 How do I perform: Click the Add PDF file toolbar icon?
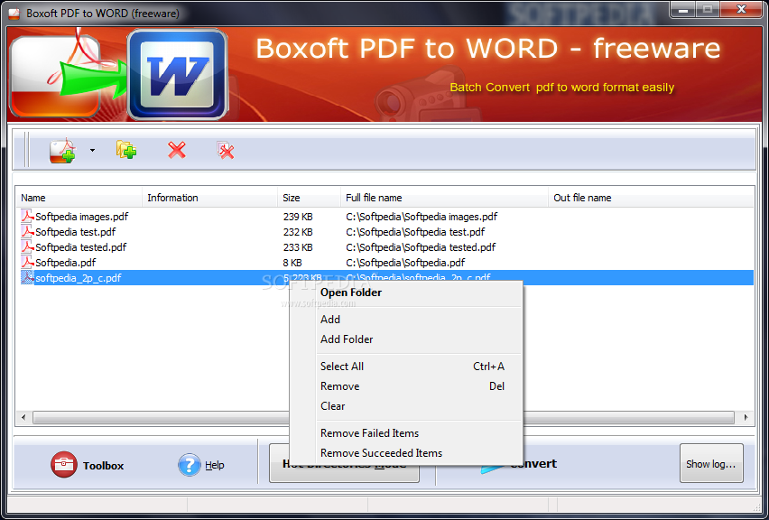coord(62,151)
